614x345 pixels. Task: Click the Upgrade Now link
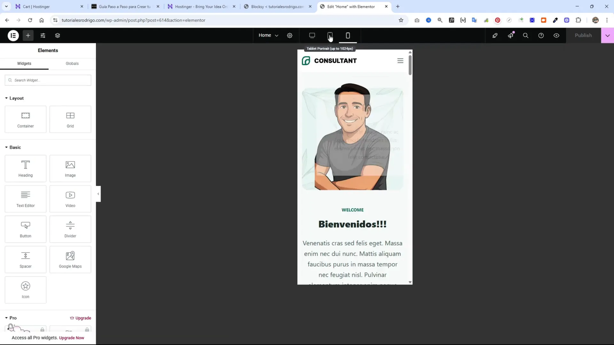[71, 338]
